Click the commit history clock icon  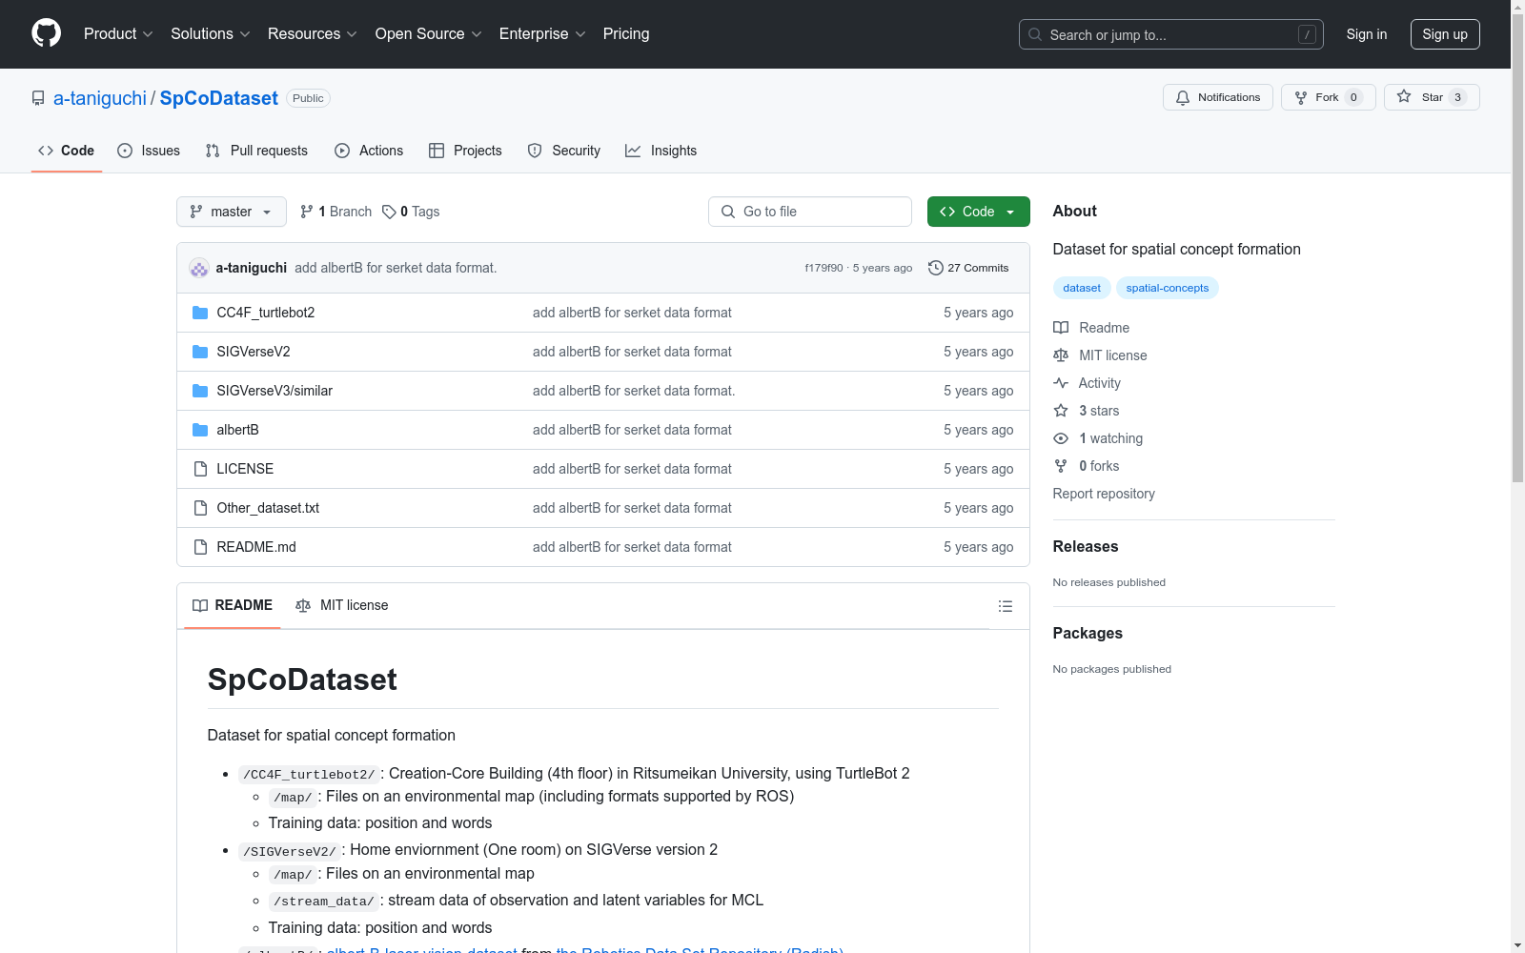(936, 268)
